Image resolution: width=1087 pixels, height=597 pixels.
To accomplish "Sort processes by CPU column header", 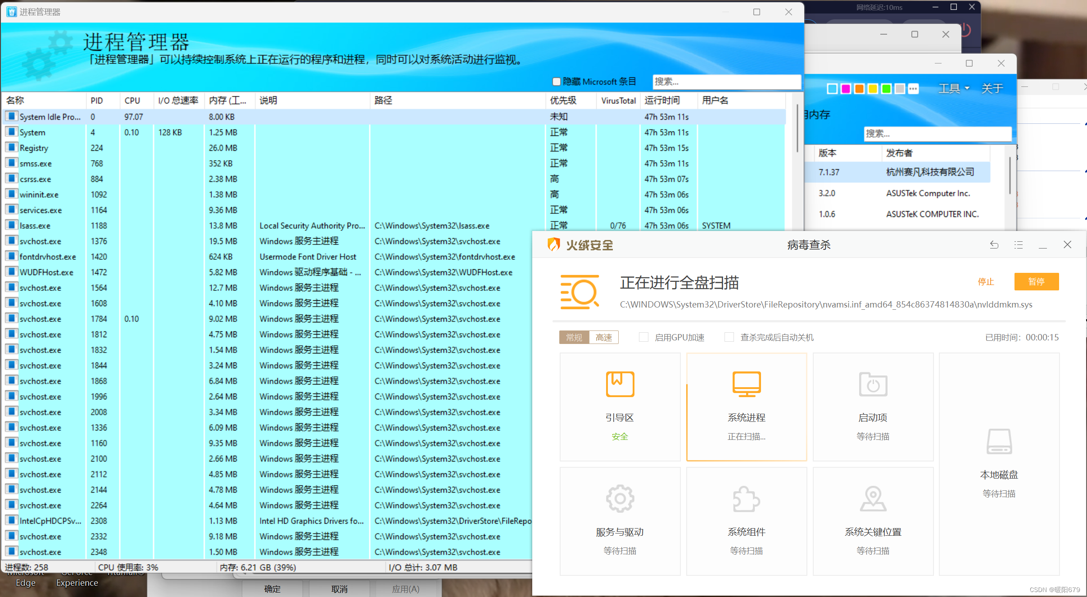I will (x=132, y=100).
